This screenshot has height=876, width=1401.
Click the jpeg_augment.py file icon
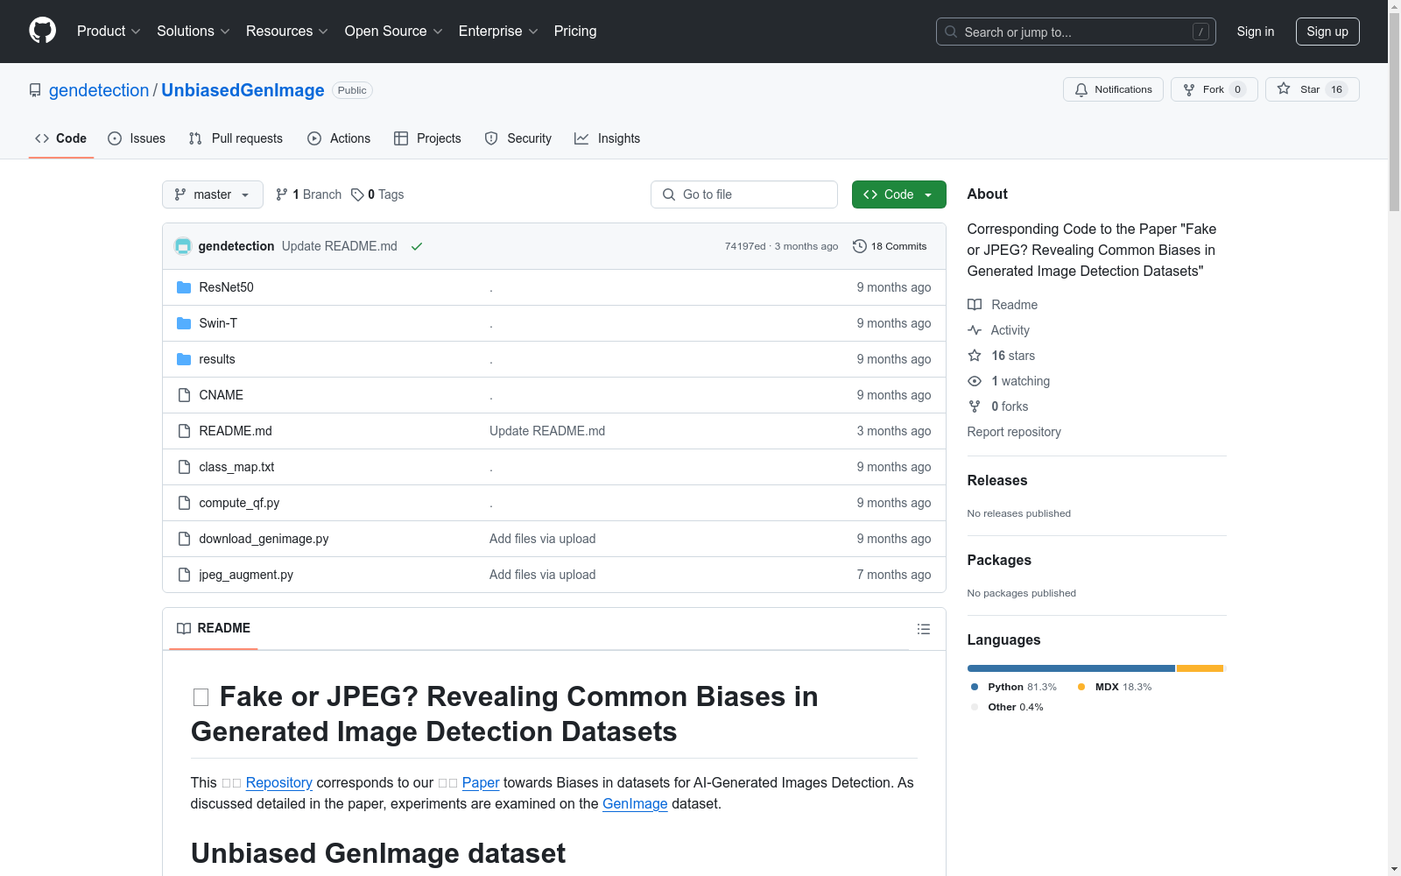pos(184,575)
